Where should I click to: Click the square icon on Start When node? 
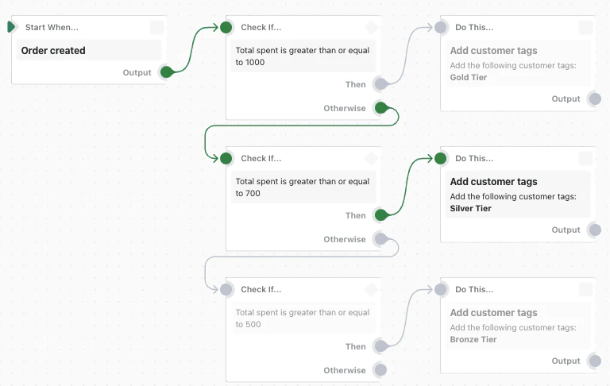pyautogui.click(x=156, y=28)
